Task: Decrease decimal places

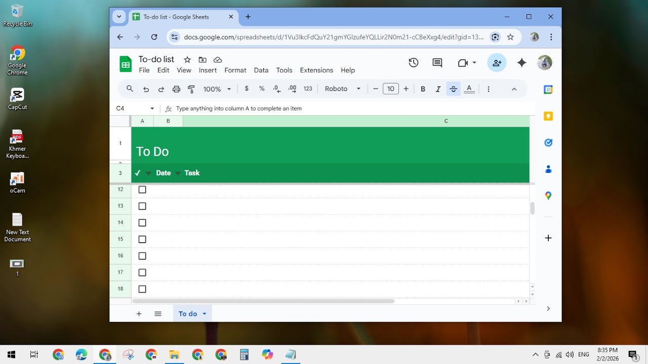Action: pos(277,88)
